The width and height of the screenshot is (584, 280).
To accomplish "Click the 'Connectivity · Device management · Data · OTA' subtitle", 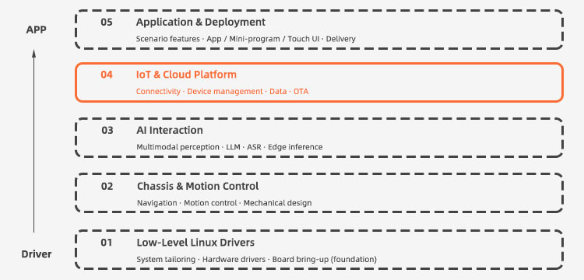I will [x=222, y=92].
